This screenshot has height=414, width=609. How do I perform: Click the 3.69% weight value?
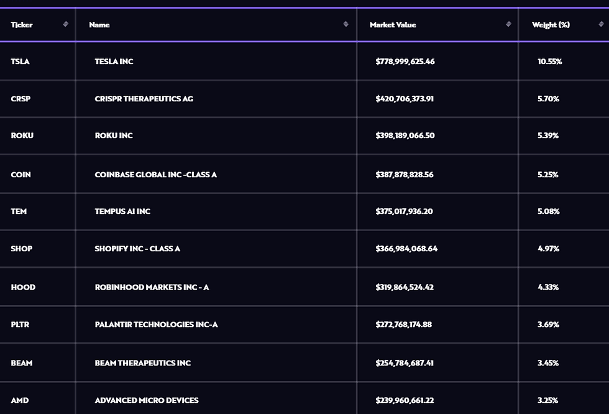tap(548, 324)
